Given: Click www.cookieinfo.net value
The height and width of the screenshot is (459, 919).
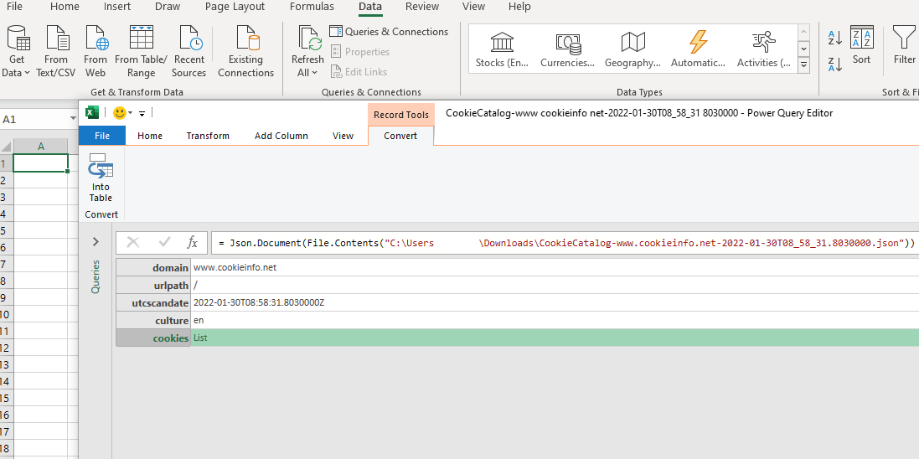Looking at the screenshot, I should pos(235,267).
